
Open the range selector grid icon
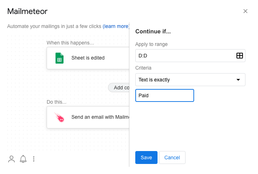(240, 56)
